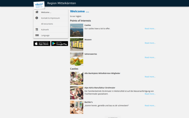Read more about Castles
Screen dimensions: 189x118
click(x=150, y=29)
